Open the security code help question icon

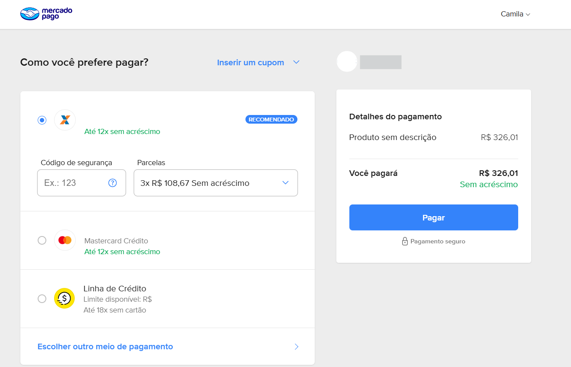[113, 183]
